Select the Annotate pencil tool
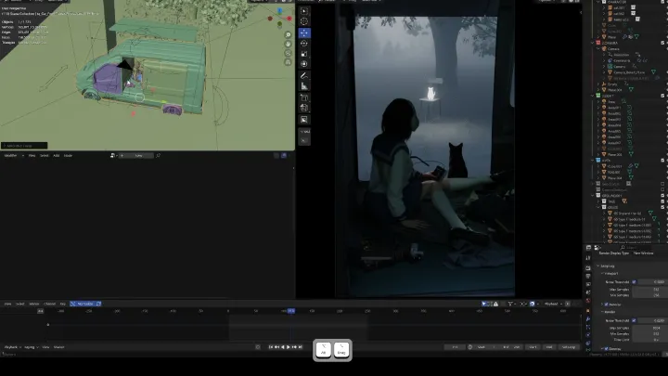This screenshot has width=668, height=376. [x=304, y=76]
